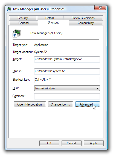The width and height of the screenshot is (113, 155).
Task: Click the title bar Task Manager icon
Action: point(9,9)
